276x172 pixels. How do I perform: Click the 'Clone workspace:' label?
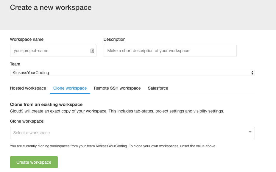(x=27, y=121)
